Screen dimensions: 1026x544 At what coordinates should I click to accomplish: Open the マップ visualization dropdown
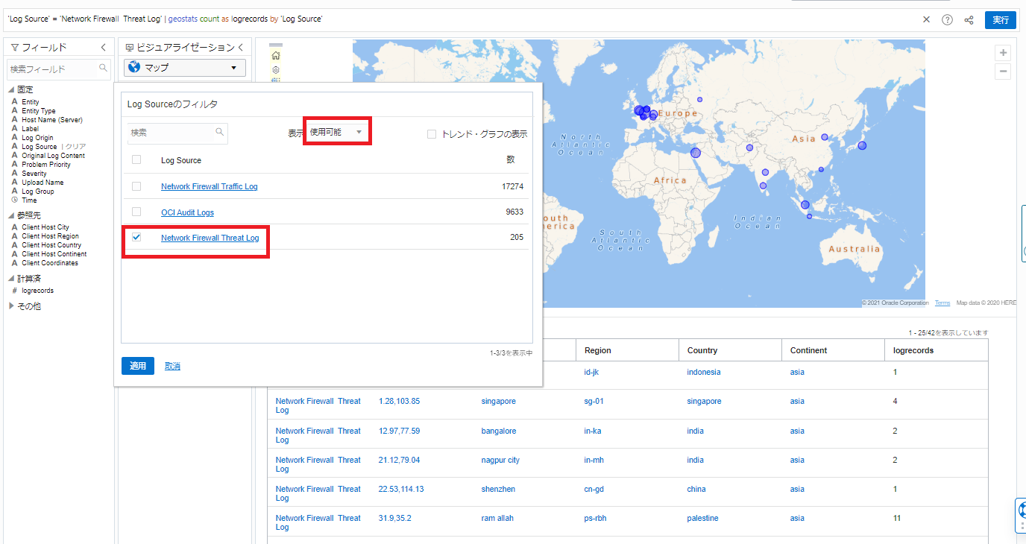pyautogui.click(x=185, y=68)
